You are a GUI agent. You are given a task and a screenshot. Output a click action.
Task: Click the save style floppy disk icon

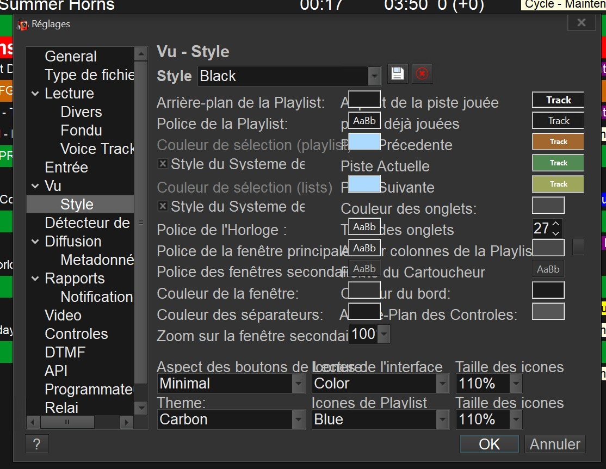tap(398, 74)
